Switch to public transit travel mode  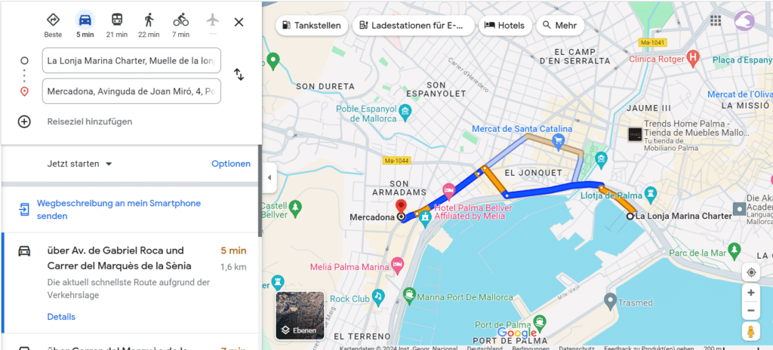pos(117,20)
